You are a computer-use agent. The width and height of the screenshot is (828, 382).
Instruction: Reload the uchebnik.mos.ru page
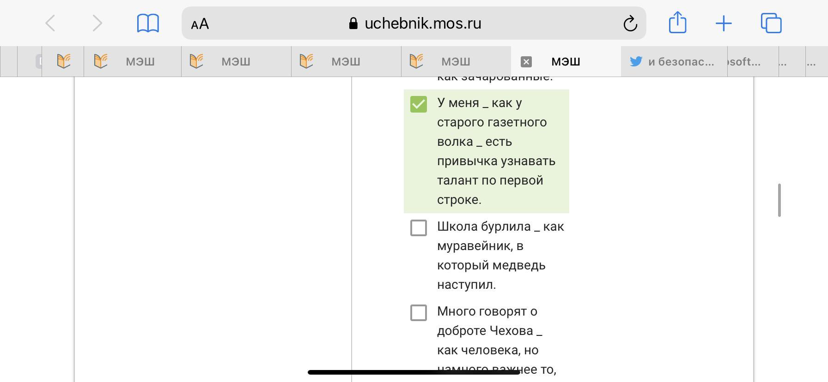pyautogui.click(x=630, y=24)
